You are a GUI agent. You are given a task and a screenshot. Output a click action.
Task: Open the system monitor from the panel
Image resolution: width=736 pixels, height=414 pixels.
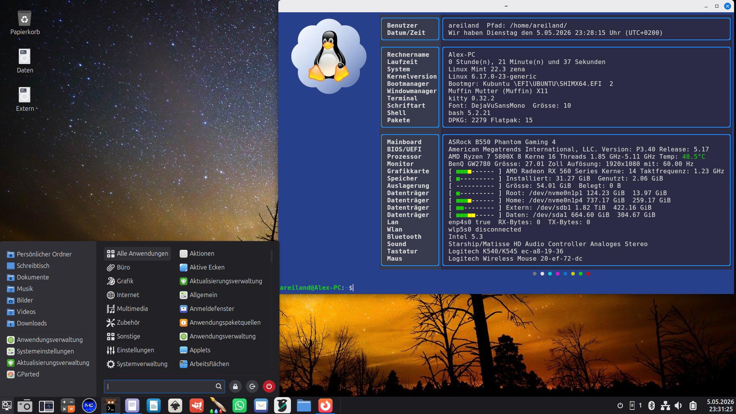pyautogui.click(x=46, y=406)
